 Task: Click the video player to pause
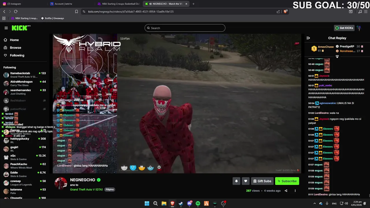coord(177,103)
